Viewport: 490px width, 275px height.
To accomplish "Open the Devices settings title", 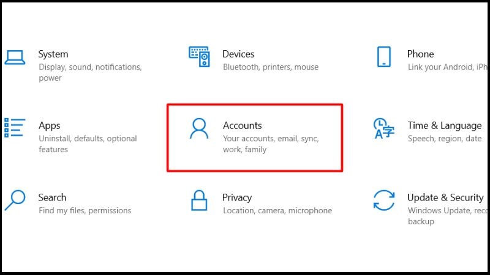I will [238, 54].
